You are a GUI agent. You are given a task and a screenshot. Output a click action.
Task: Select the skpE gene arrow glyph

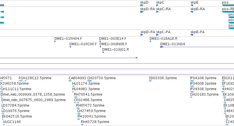(192, 5)
